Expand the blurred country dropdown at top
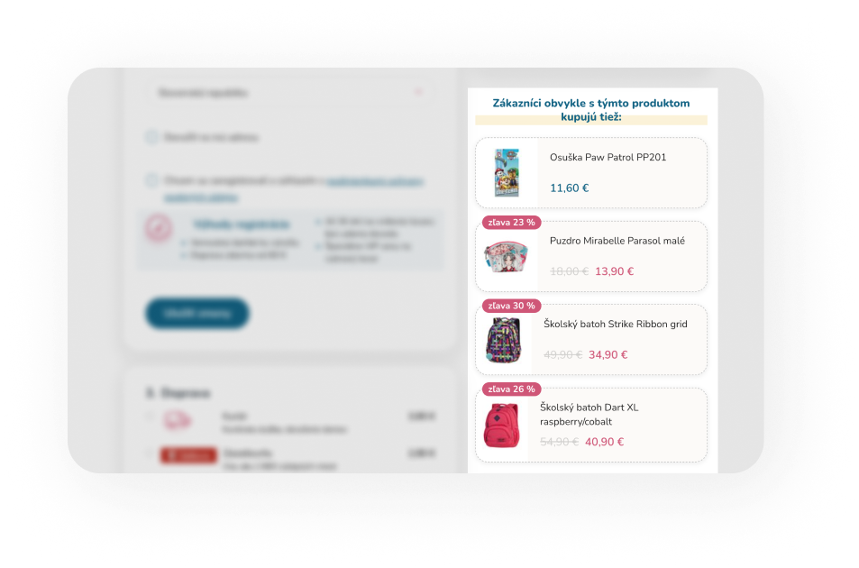This screenshot has height=568, width=859. [x=290, y=93]
